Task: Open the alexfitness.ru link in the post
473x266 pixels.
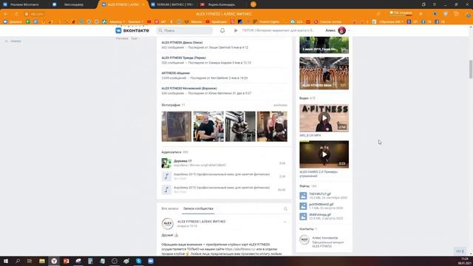Action: tap(240, 249)
